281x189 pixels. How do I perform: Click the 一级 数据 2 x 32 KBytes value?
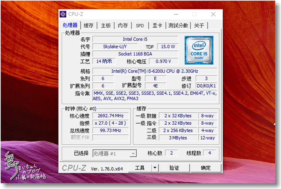click(178, 116)
